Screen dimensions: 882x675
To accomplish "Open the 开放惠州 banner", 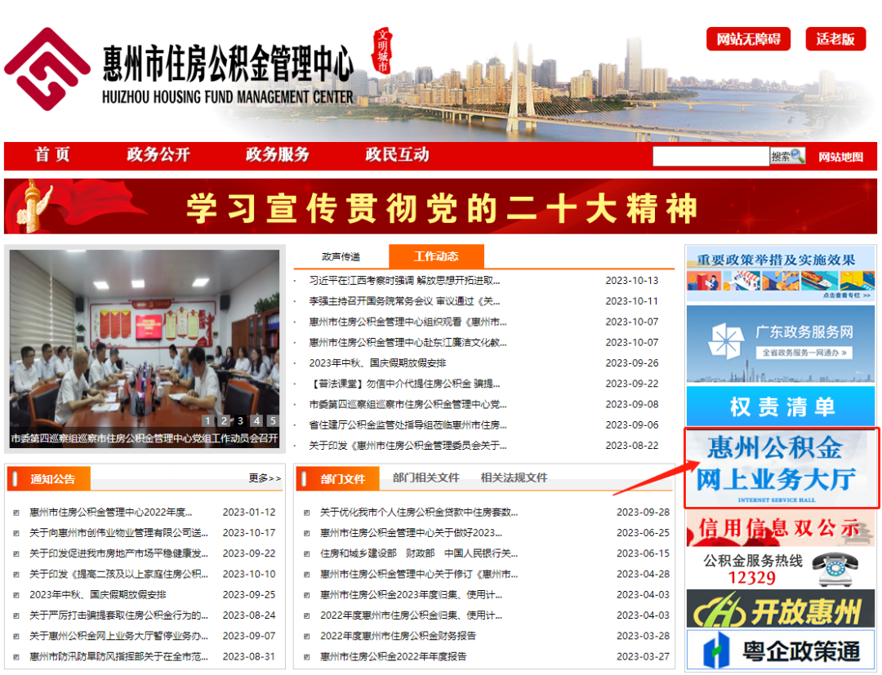I will pyautogui.click(x=781, y=609).
